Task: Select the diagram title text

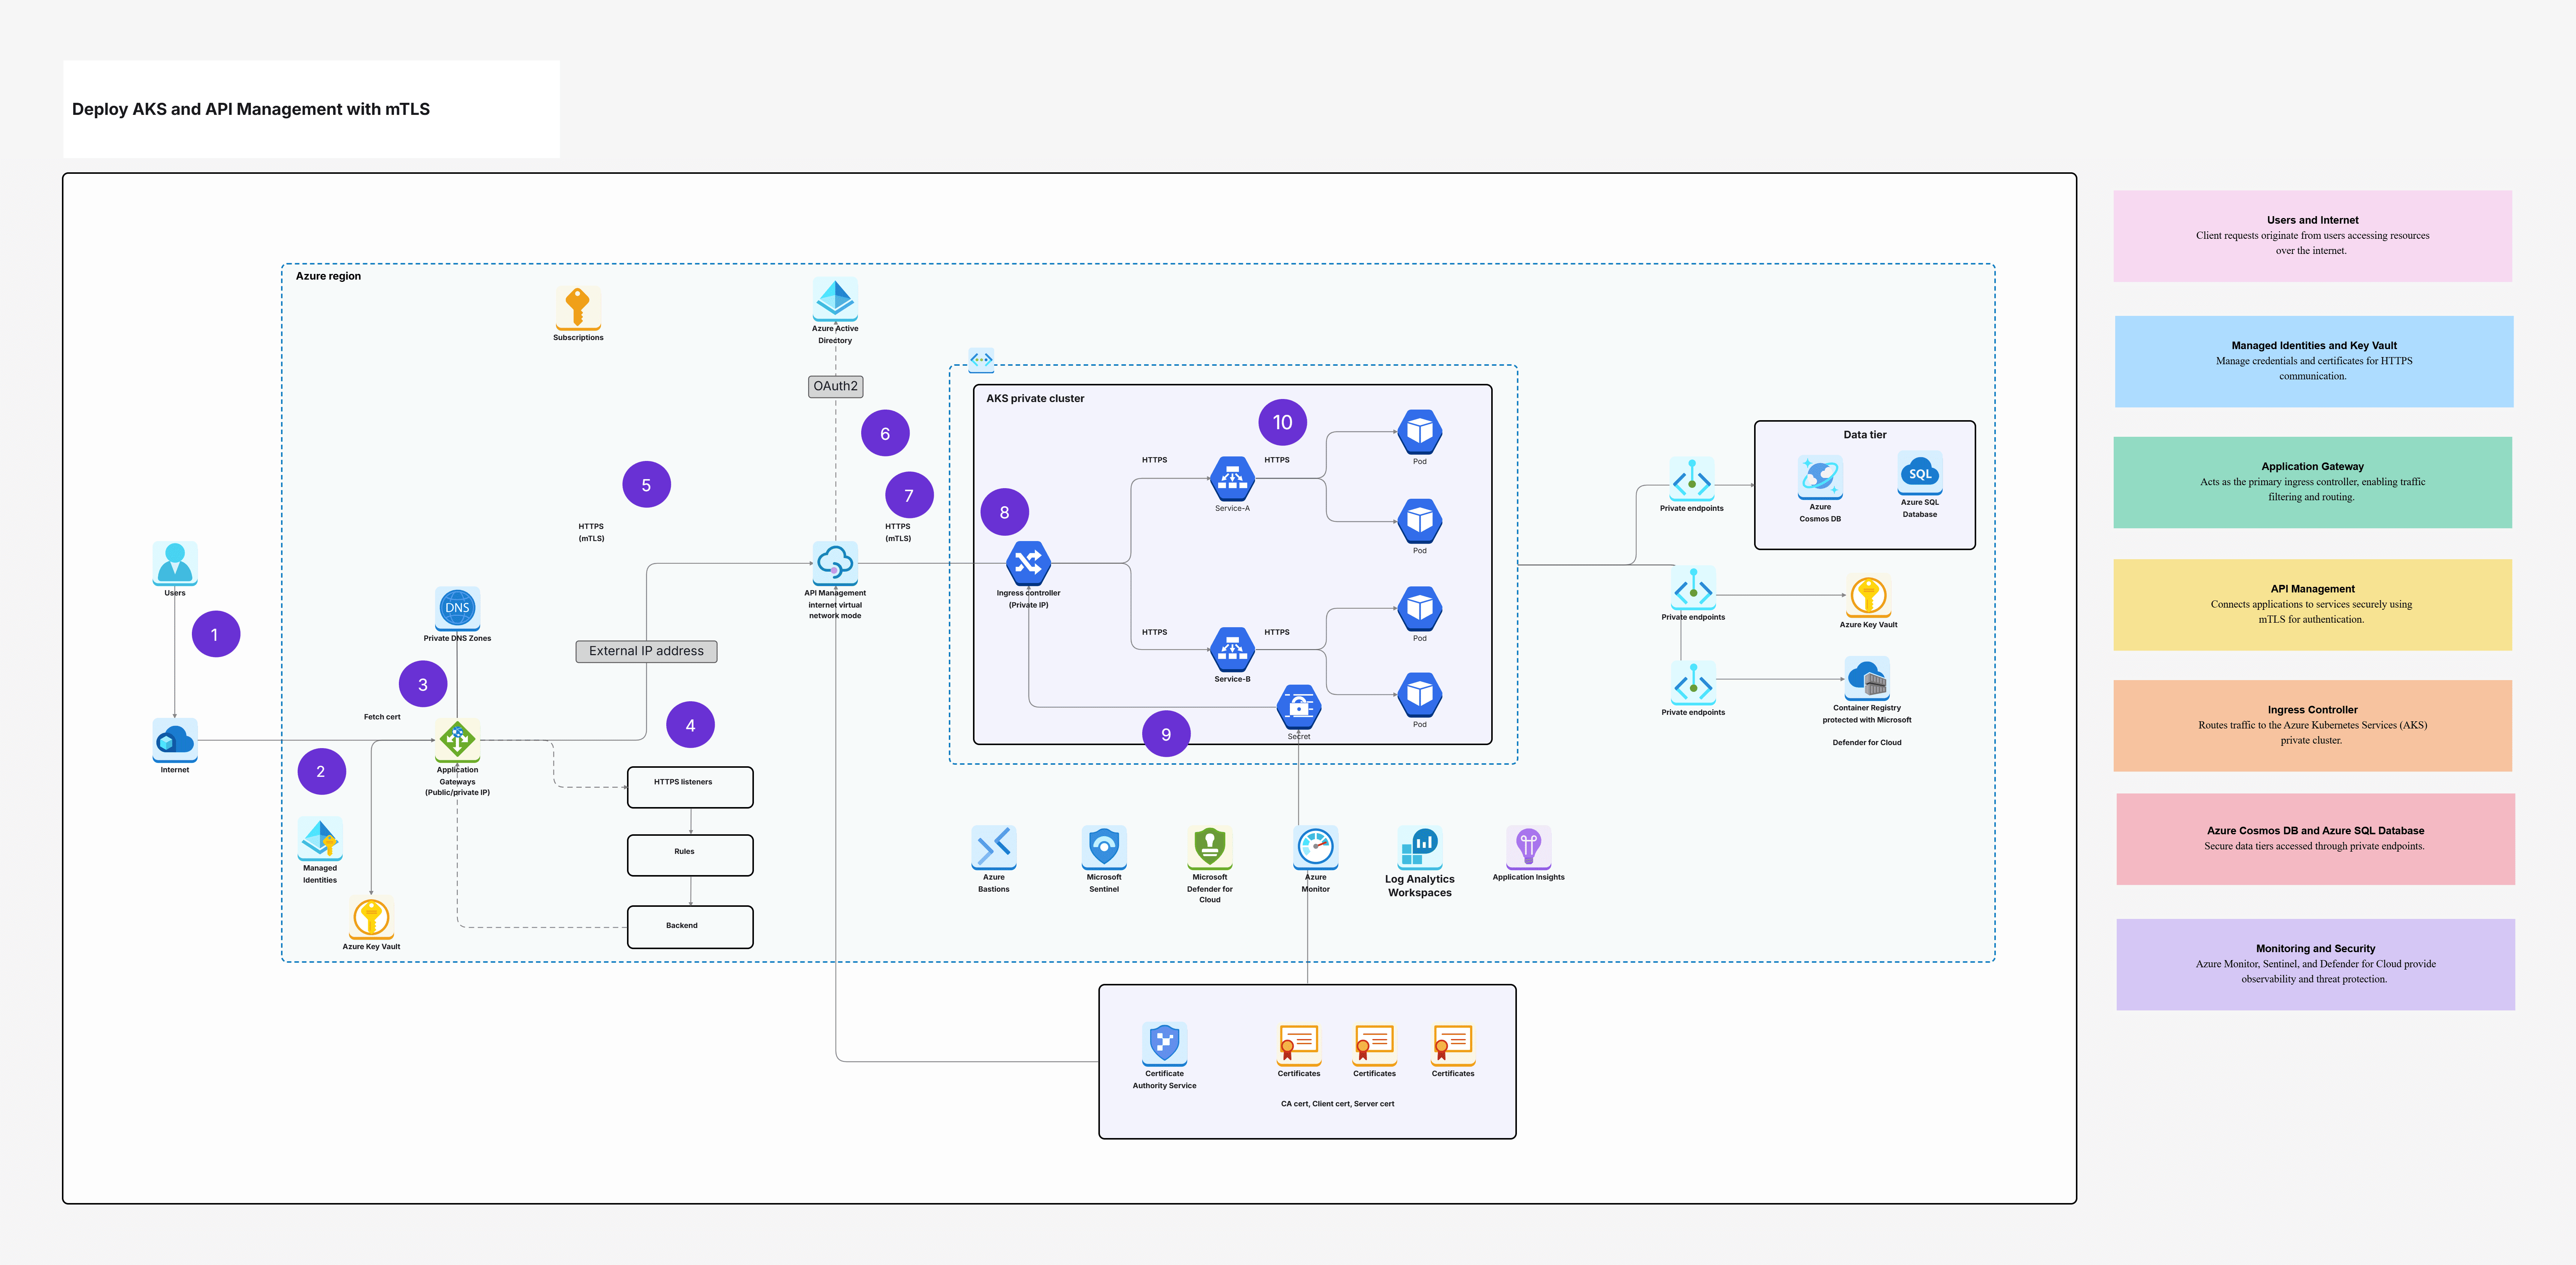Action: (x=251, y=109)
